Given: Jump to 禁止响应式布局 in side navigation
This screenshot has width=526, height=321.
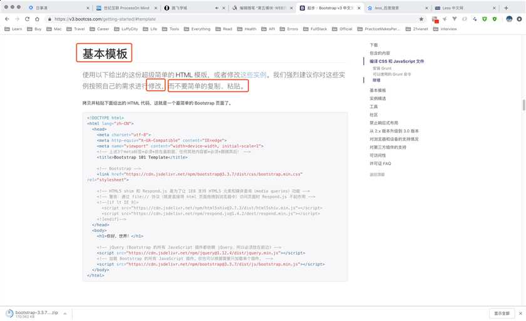Looking at the screenshot, I should point(384,123).
